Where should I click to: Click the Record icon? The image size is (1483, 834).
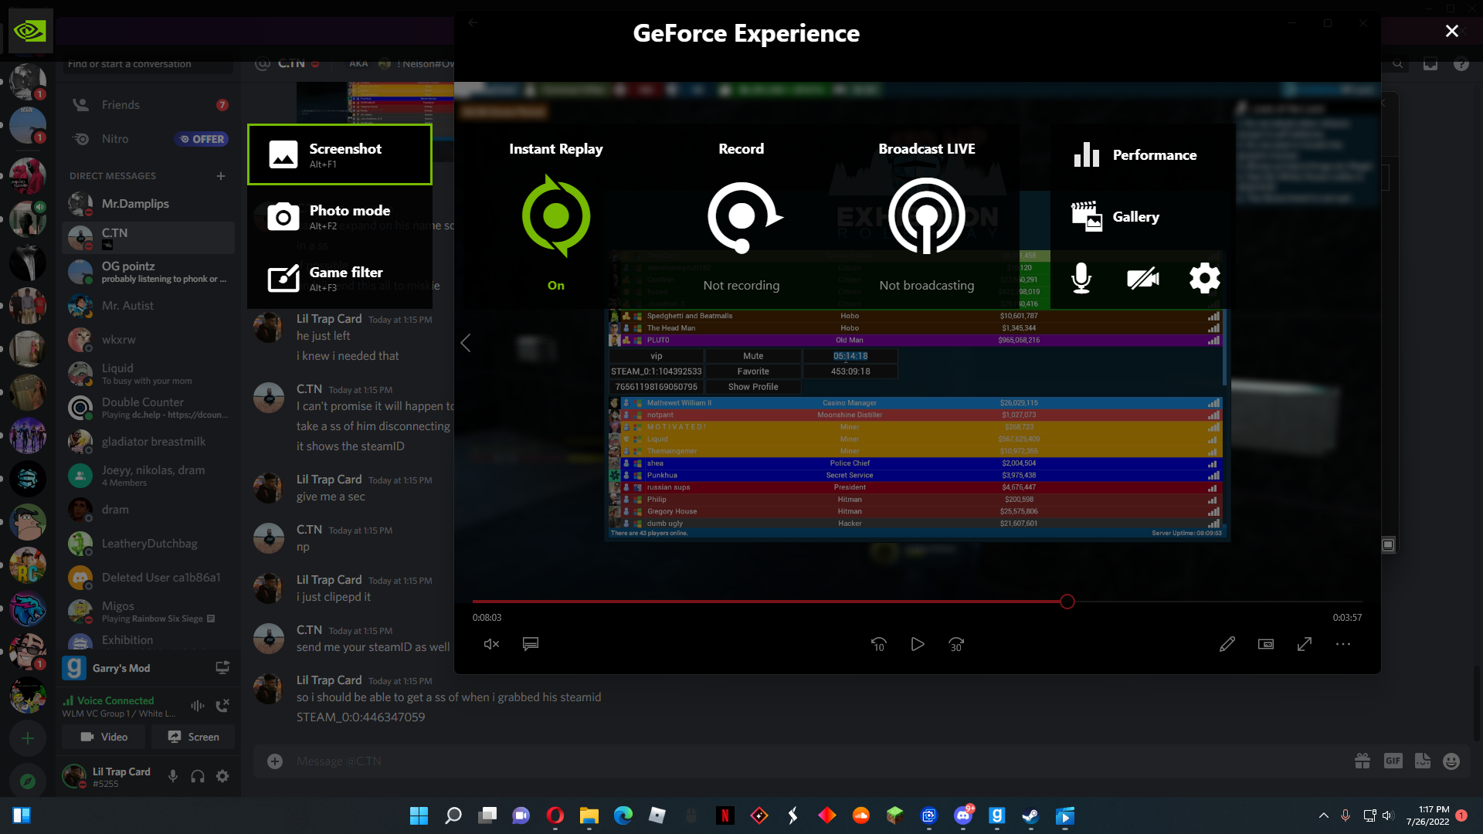[x=744, y=217]
